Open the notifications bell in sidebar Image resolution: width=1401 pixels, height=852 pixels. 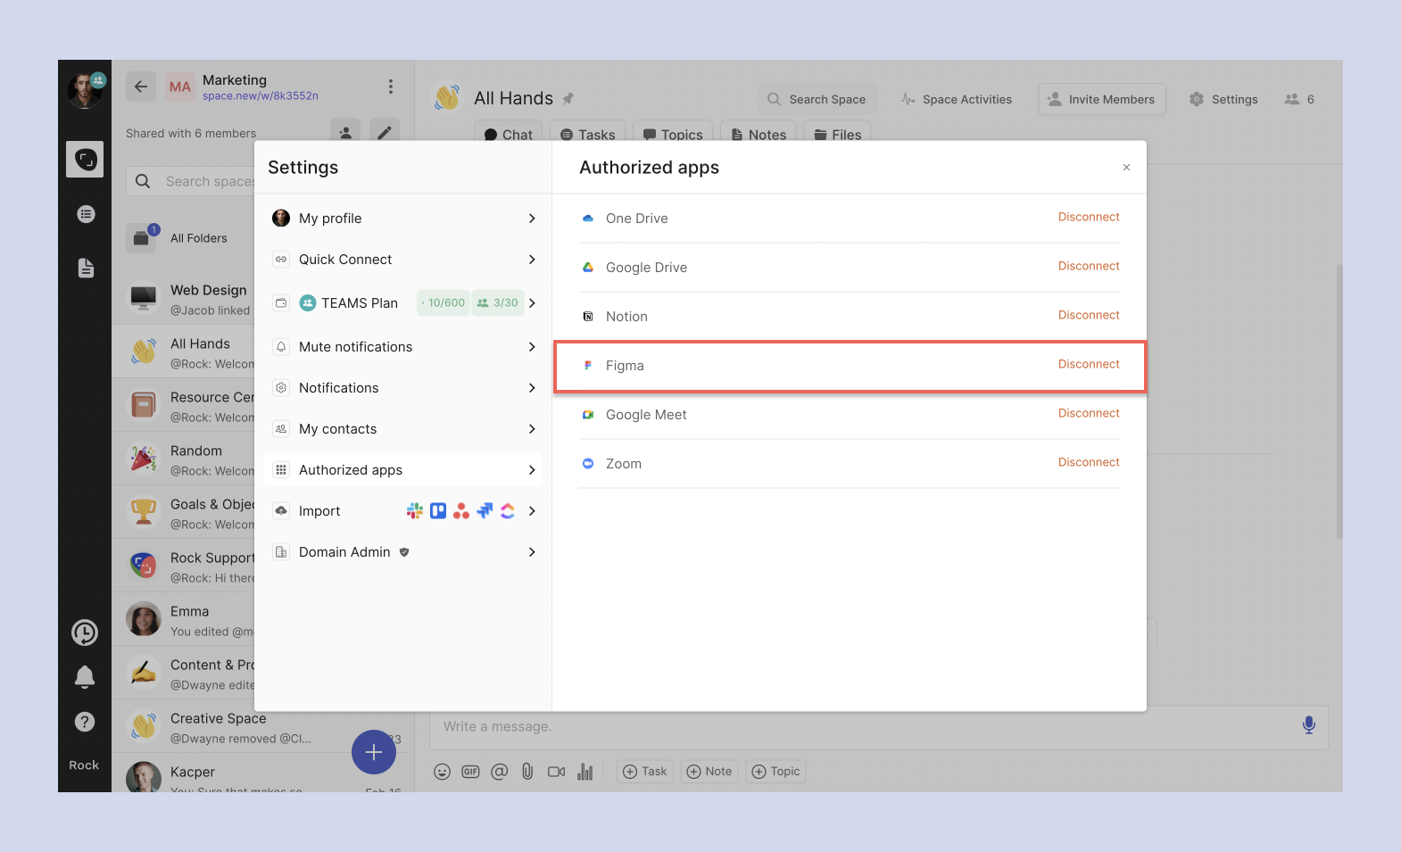(x=85, y=677)
